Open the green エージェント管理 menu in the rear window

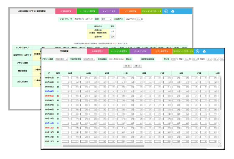[x=87, y=11]
